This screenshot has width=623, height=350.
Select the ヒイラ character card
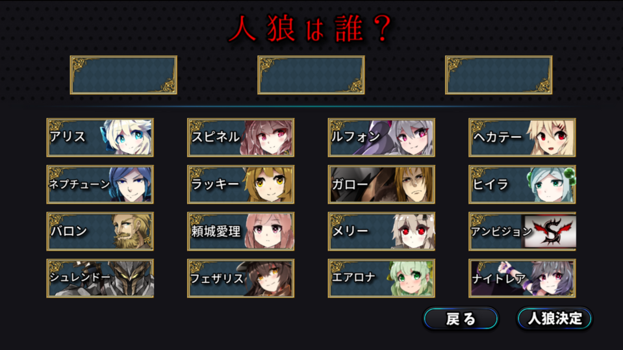522,184
